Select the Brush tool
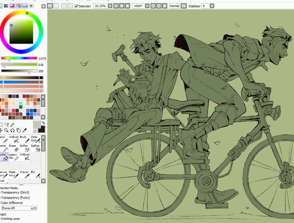Viewport: 294px width, 223px height. tap(25, 139)
